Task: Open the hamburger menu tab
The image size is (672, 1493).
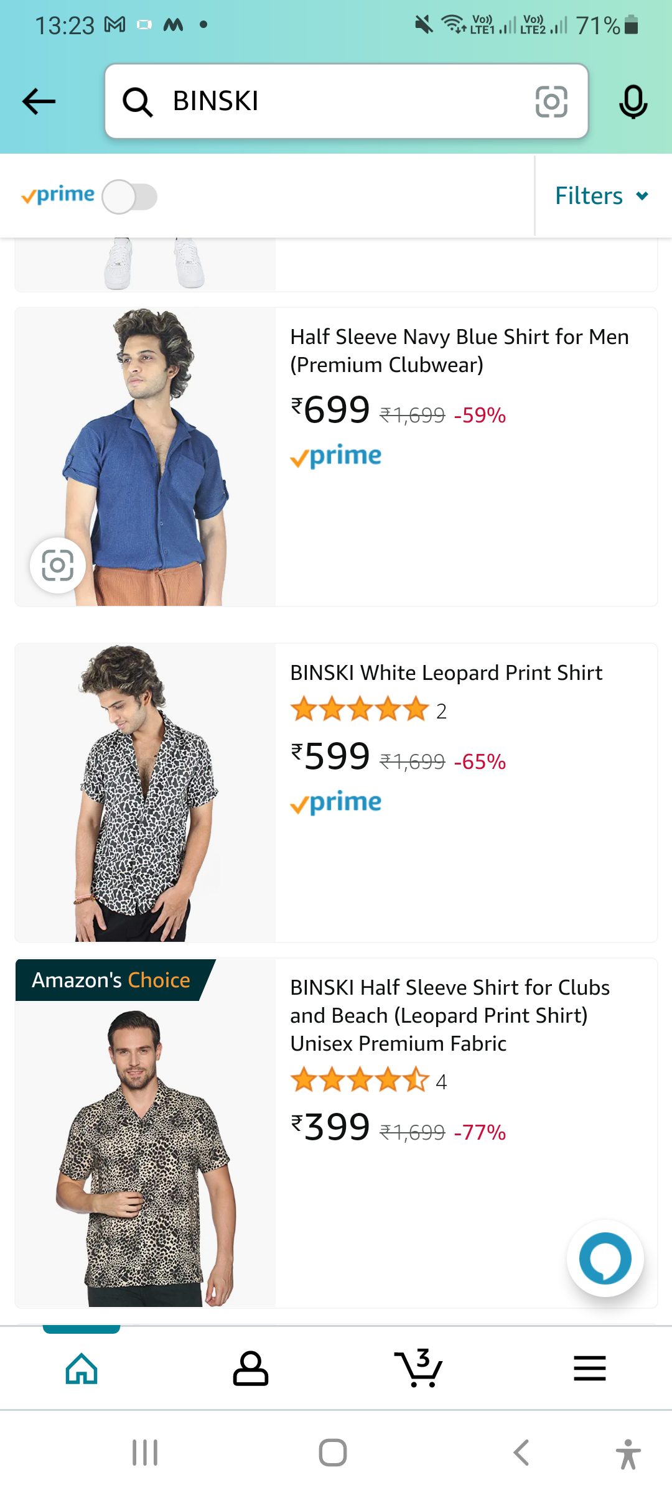Action: click(589, 1369)
